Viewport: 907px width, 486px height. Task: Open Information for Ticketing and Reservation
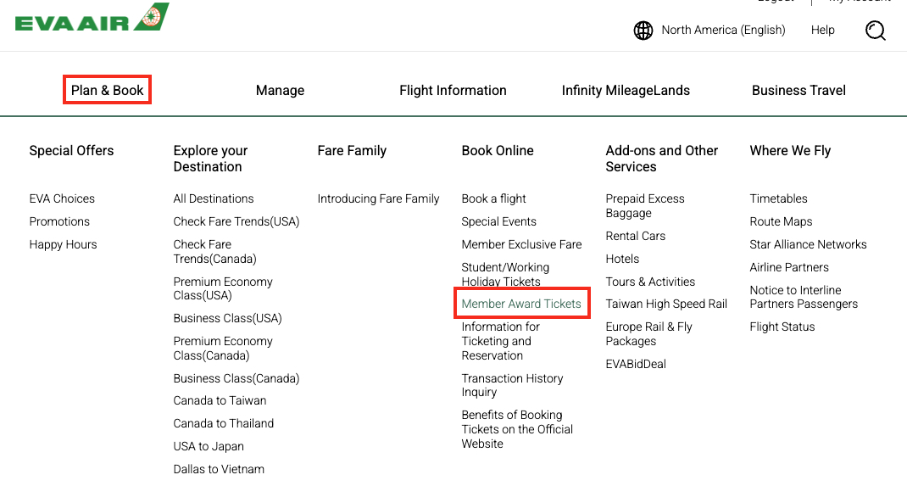click(x=500, y=341)
